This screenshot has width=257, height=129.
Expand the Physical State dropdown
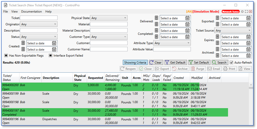[109, 18]
